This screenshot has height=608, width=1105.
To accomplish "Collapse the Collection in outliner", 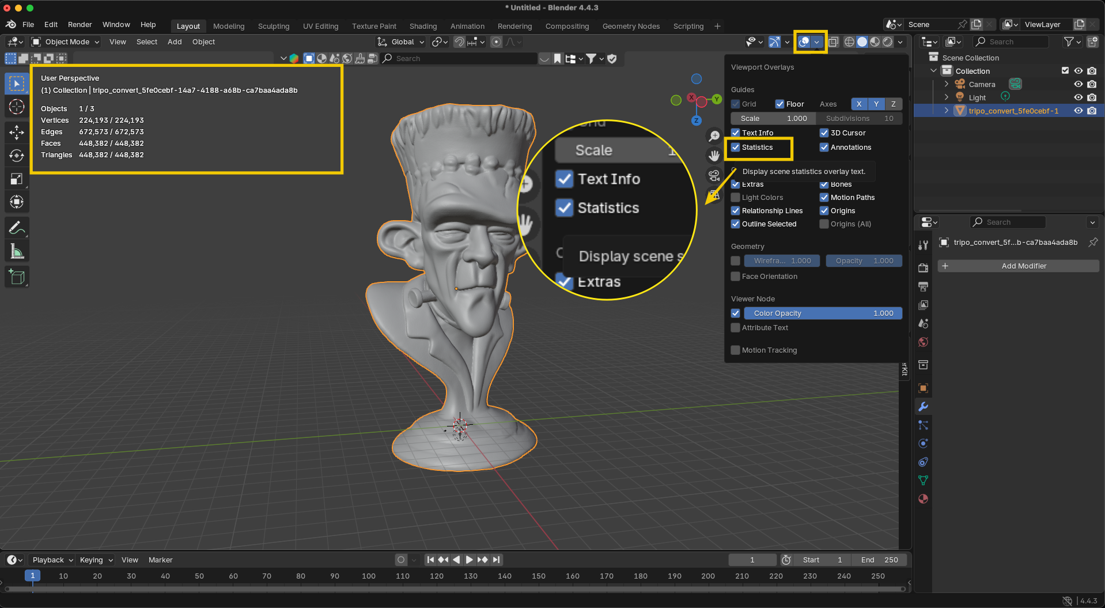I will tap(934, 71).
